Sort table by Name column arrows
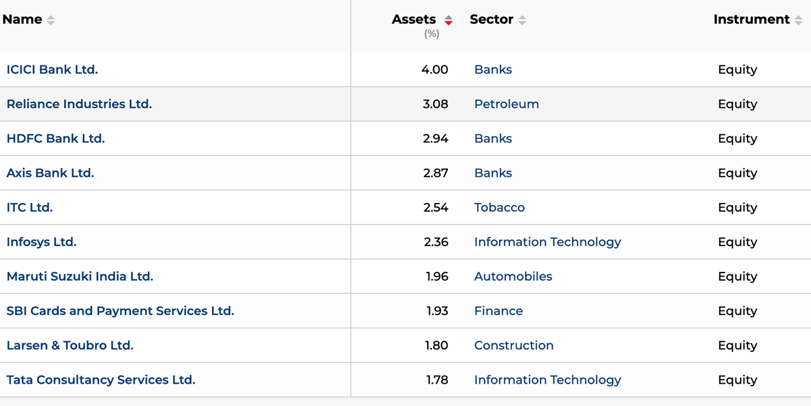This screenshot has width=811, height=406. tap(51, 20)
